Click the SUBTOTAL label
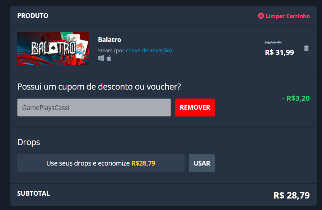 click(33, 194)
